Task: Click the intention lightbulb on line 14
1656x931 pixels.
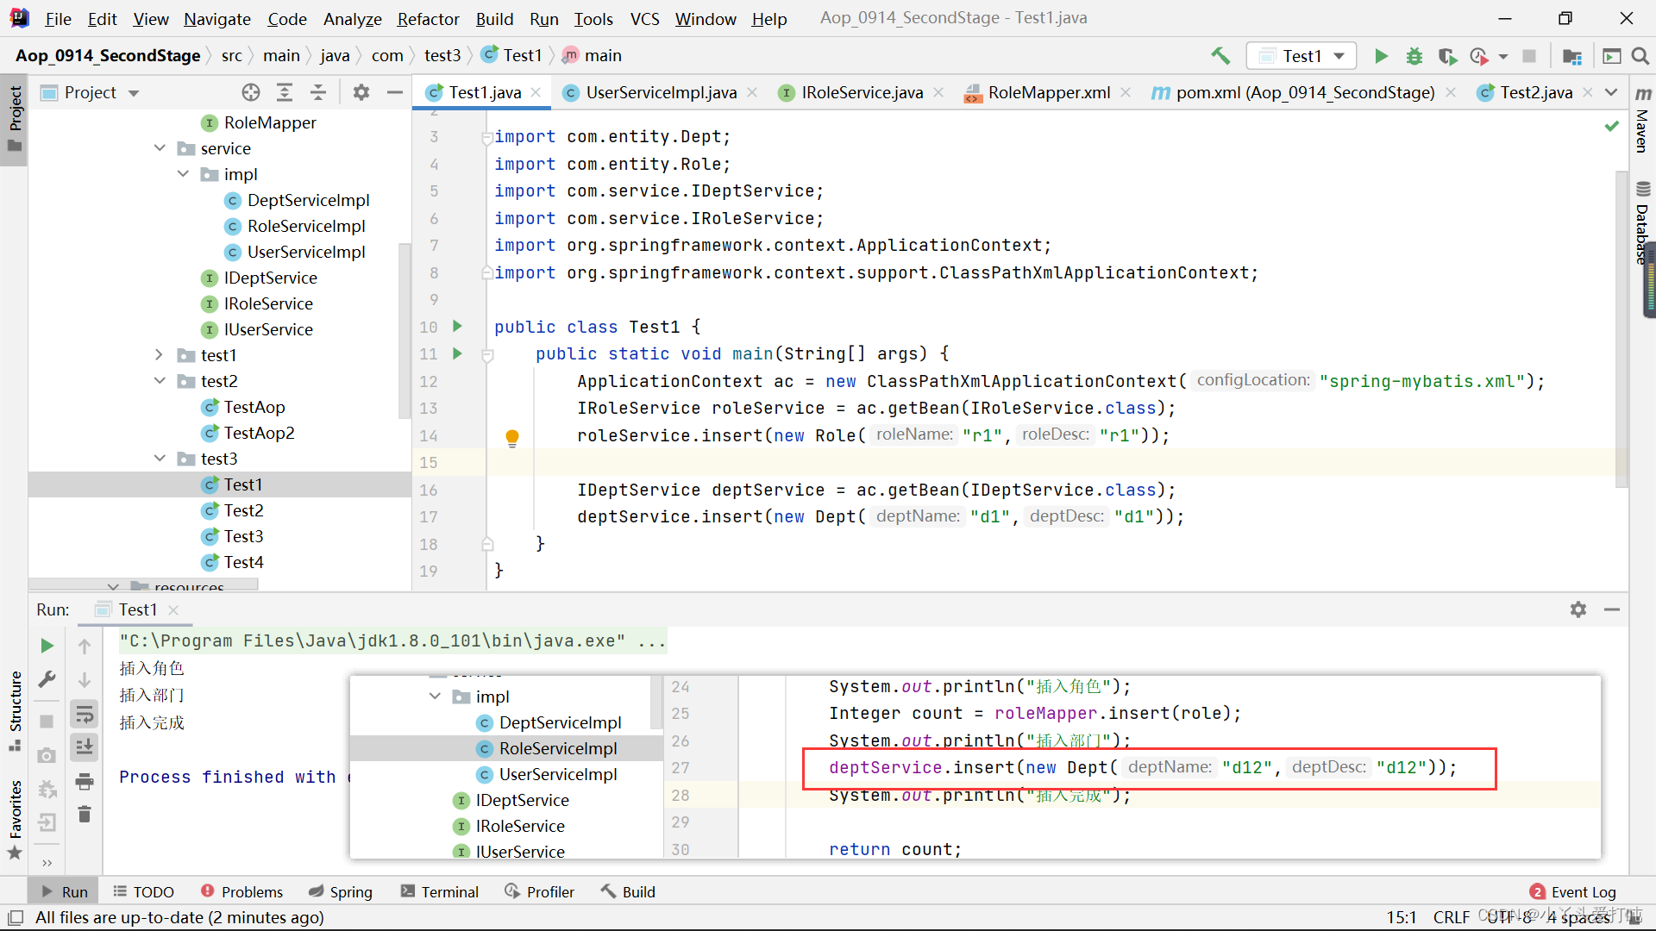Action: point(512,437)
